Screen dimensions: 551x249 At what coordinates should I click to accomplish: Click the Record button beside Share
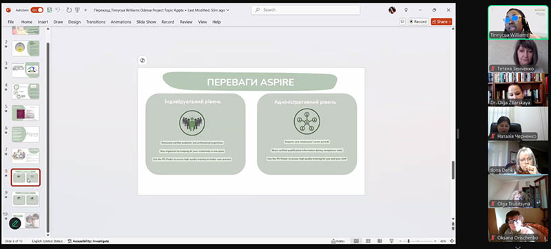tap(418, 22)
